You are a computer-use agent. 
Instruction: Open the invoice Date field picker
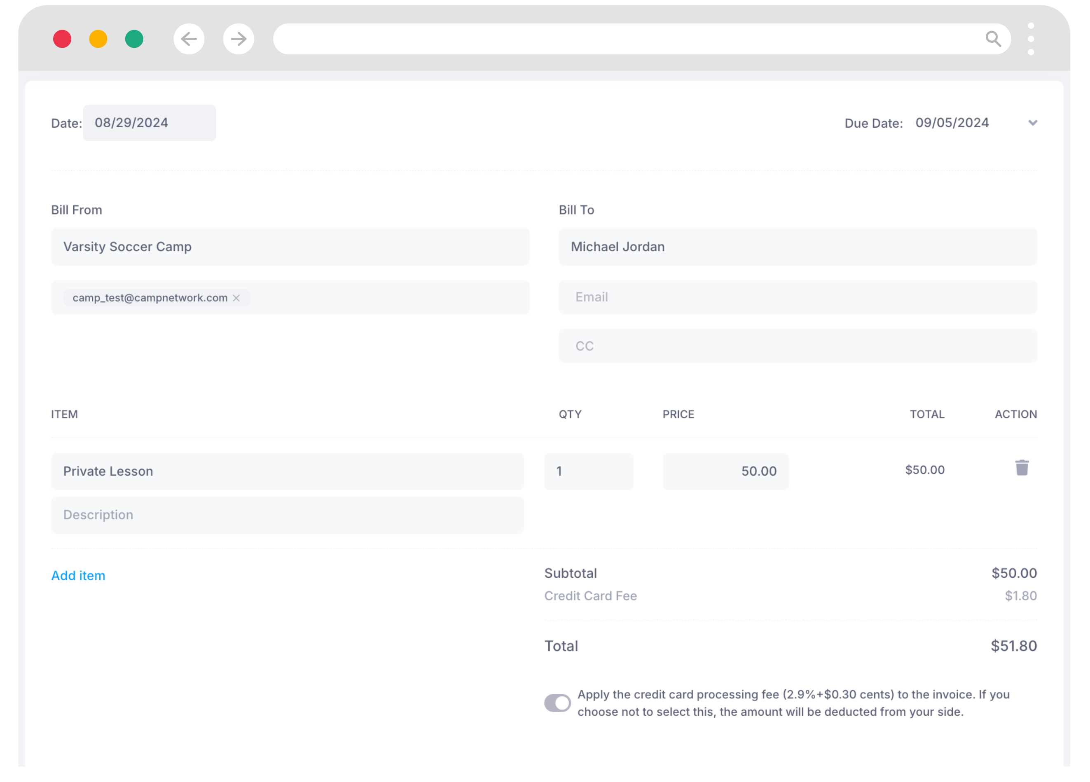(x=149, y=123)
